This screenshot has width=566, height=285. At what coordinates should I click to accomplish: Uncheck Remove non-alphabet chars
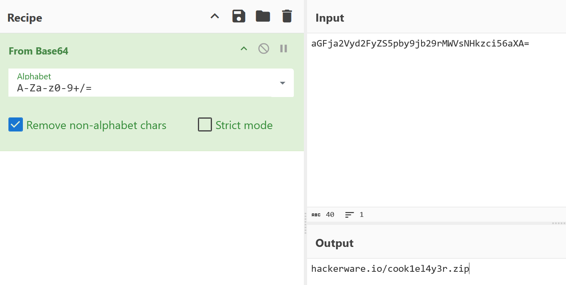[x=16, y=125]
